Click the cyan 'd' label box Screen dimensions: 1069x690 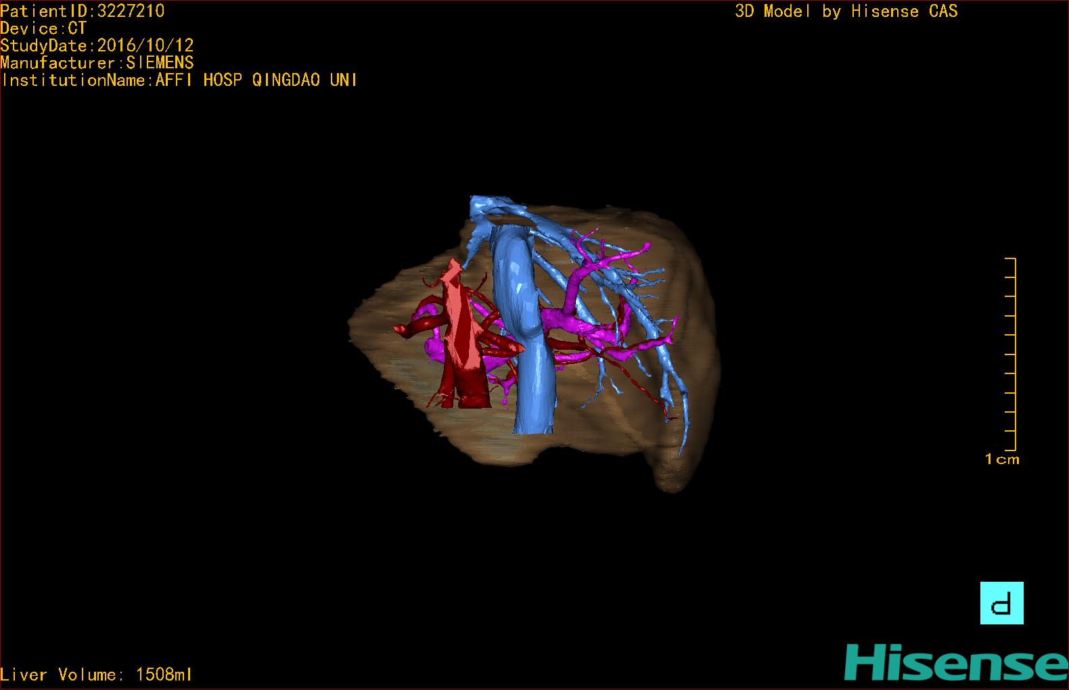click(x=1001, y=603)
